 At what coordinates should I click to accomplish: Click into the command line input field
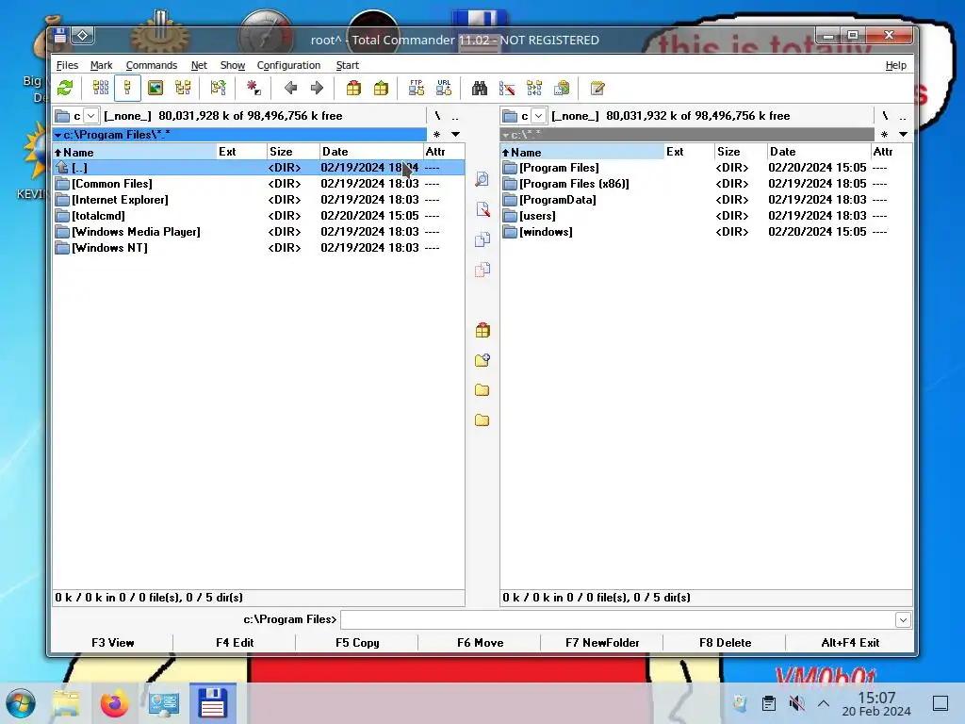click(618, 620)
